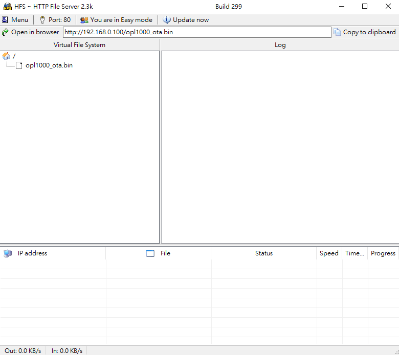The width and height of the screenshot is (399, 355).
Task: Open the Menu button in toolbar
Action: 15,20
